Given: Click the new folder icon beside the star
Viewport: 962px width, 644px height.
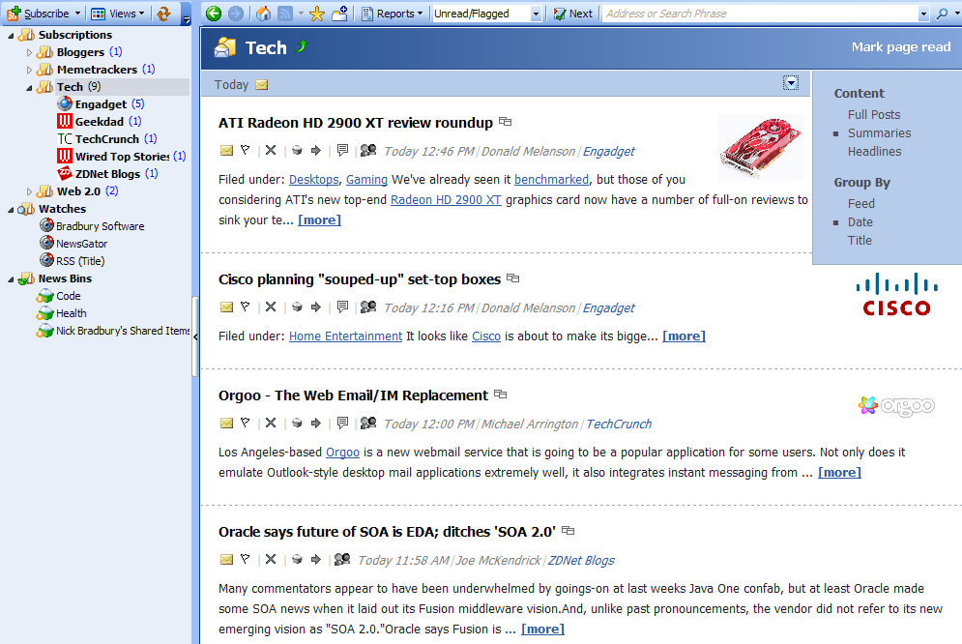Looking at the screenshot, I should (x=340, y=14).
